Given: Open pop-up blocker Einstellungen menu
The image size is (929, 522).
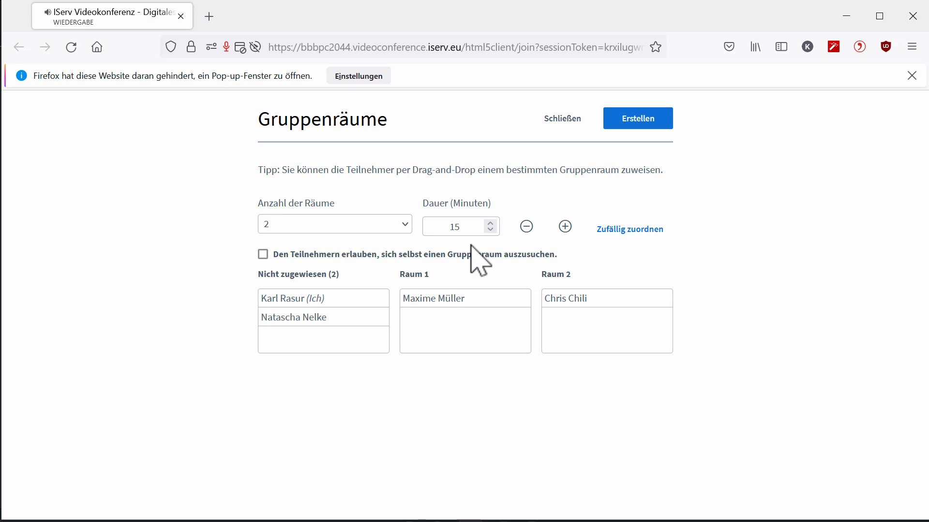Looking at the screenshot, I should pyautogui.click(x=358, y=75).
